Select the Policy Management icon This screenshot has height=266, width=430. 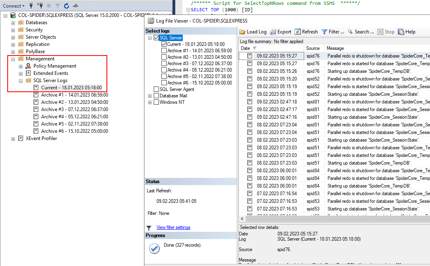coord(28,66)
